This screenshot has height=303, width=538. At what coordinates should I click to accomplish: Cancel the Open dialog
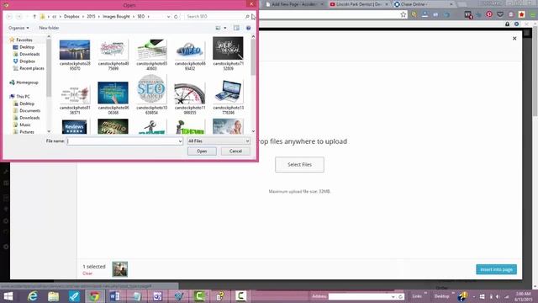(235, 151)
